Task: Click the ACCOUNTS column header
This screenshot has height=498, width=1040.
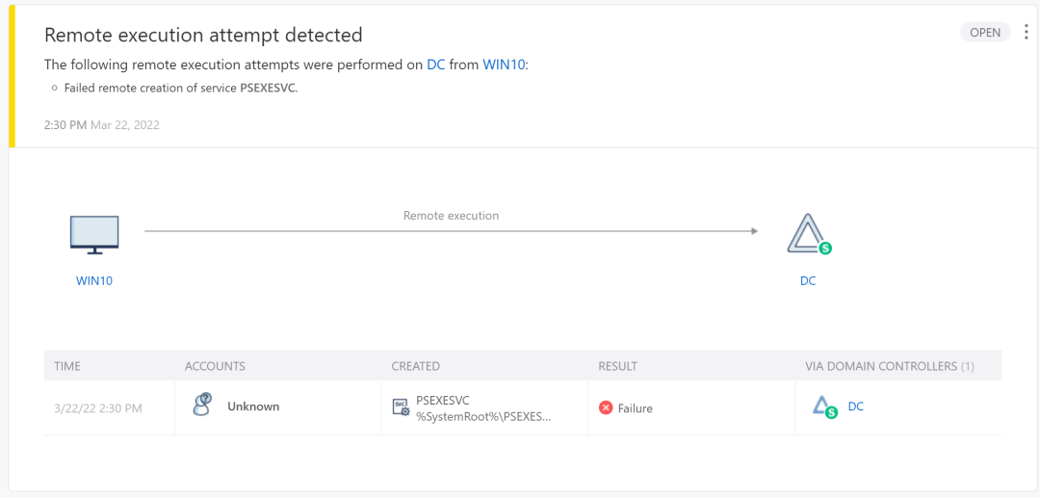Action: coord(215,366)
